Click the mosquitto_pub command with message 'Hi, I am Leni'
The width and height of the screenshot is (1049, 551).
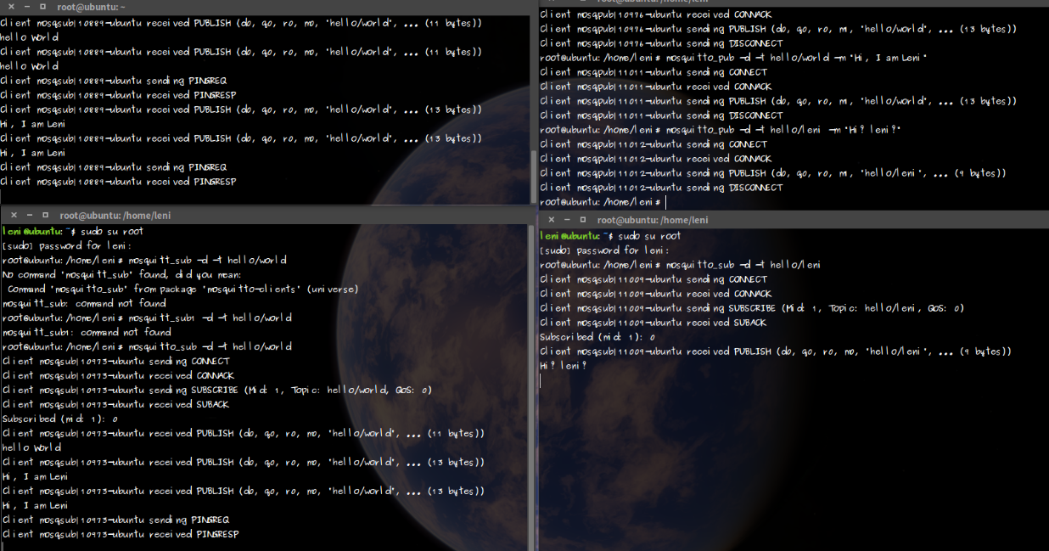(733, 58)
